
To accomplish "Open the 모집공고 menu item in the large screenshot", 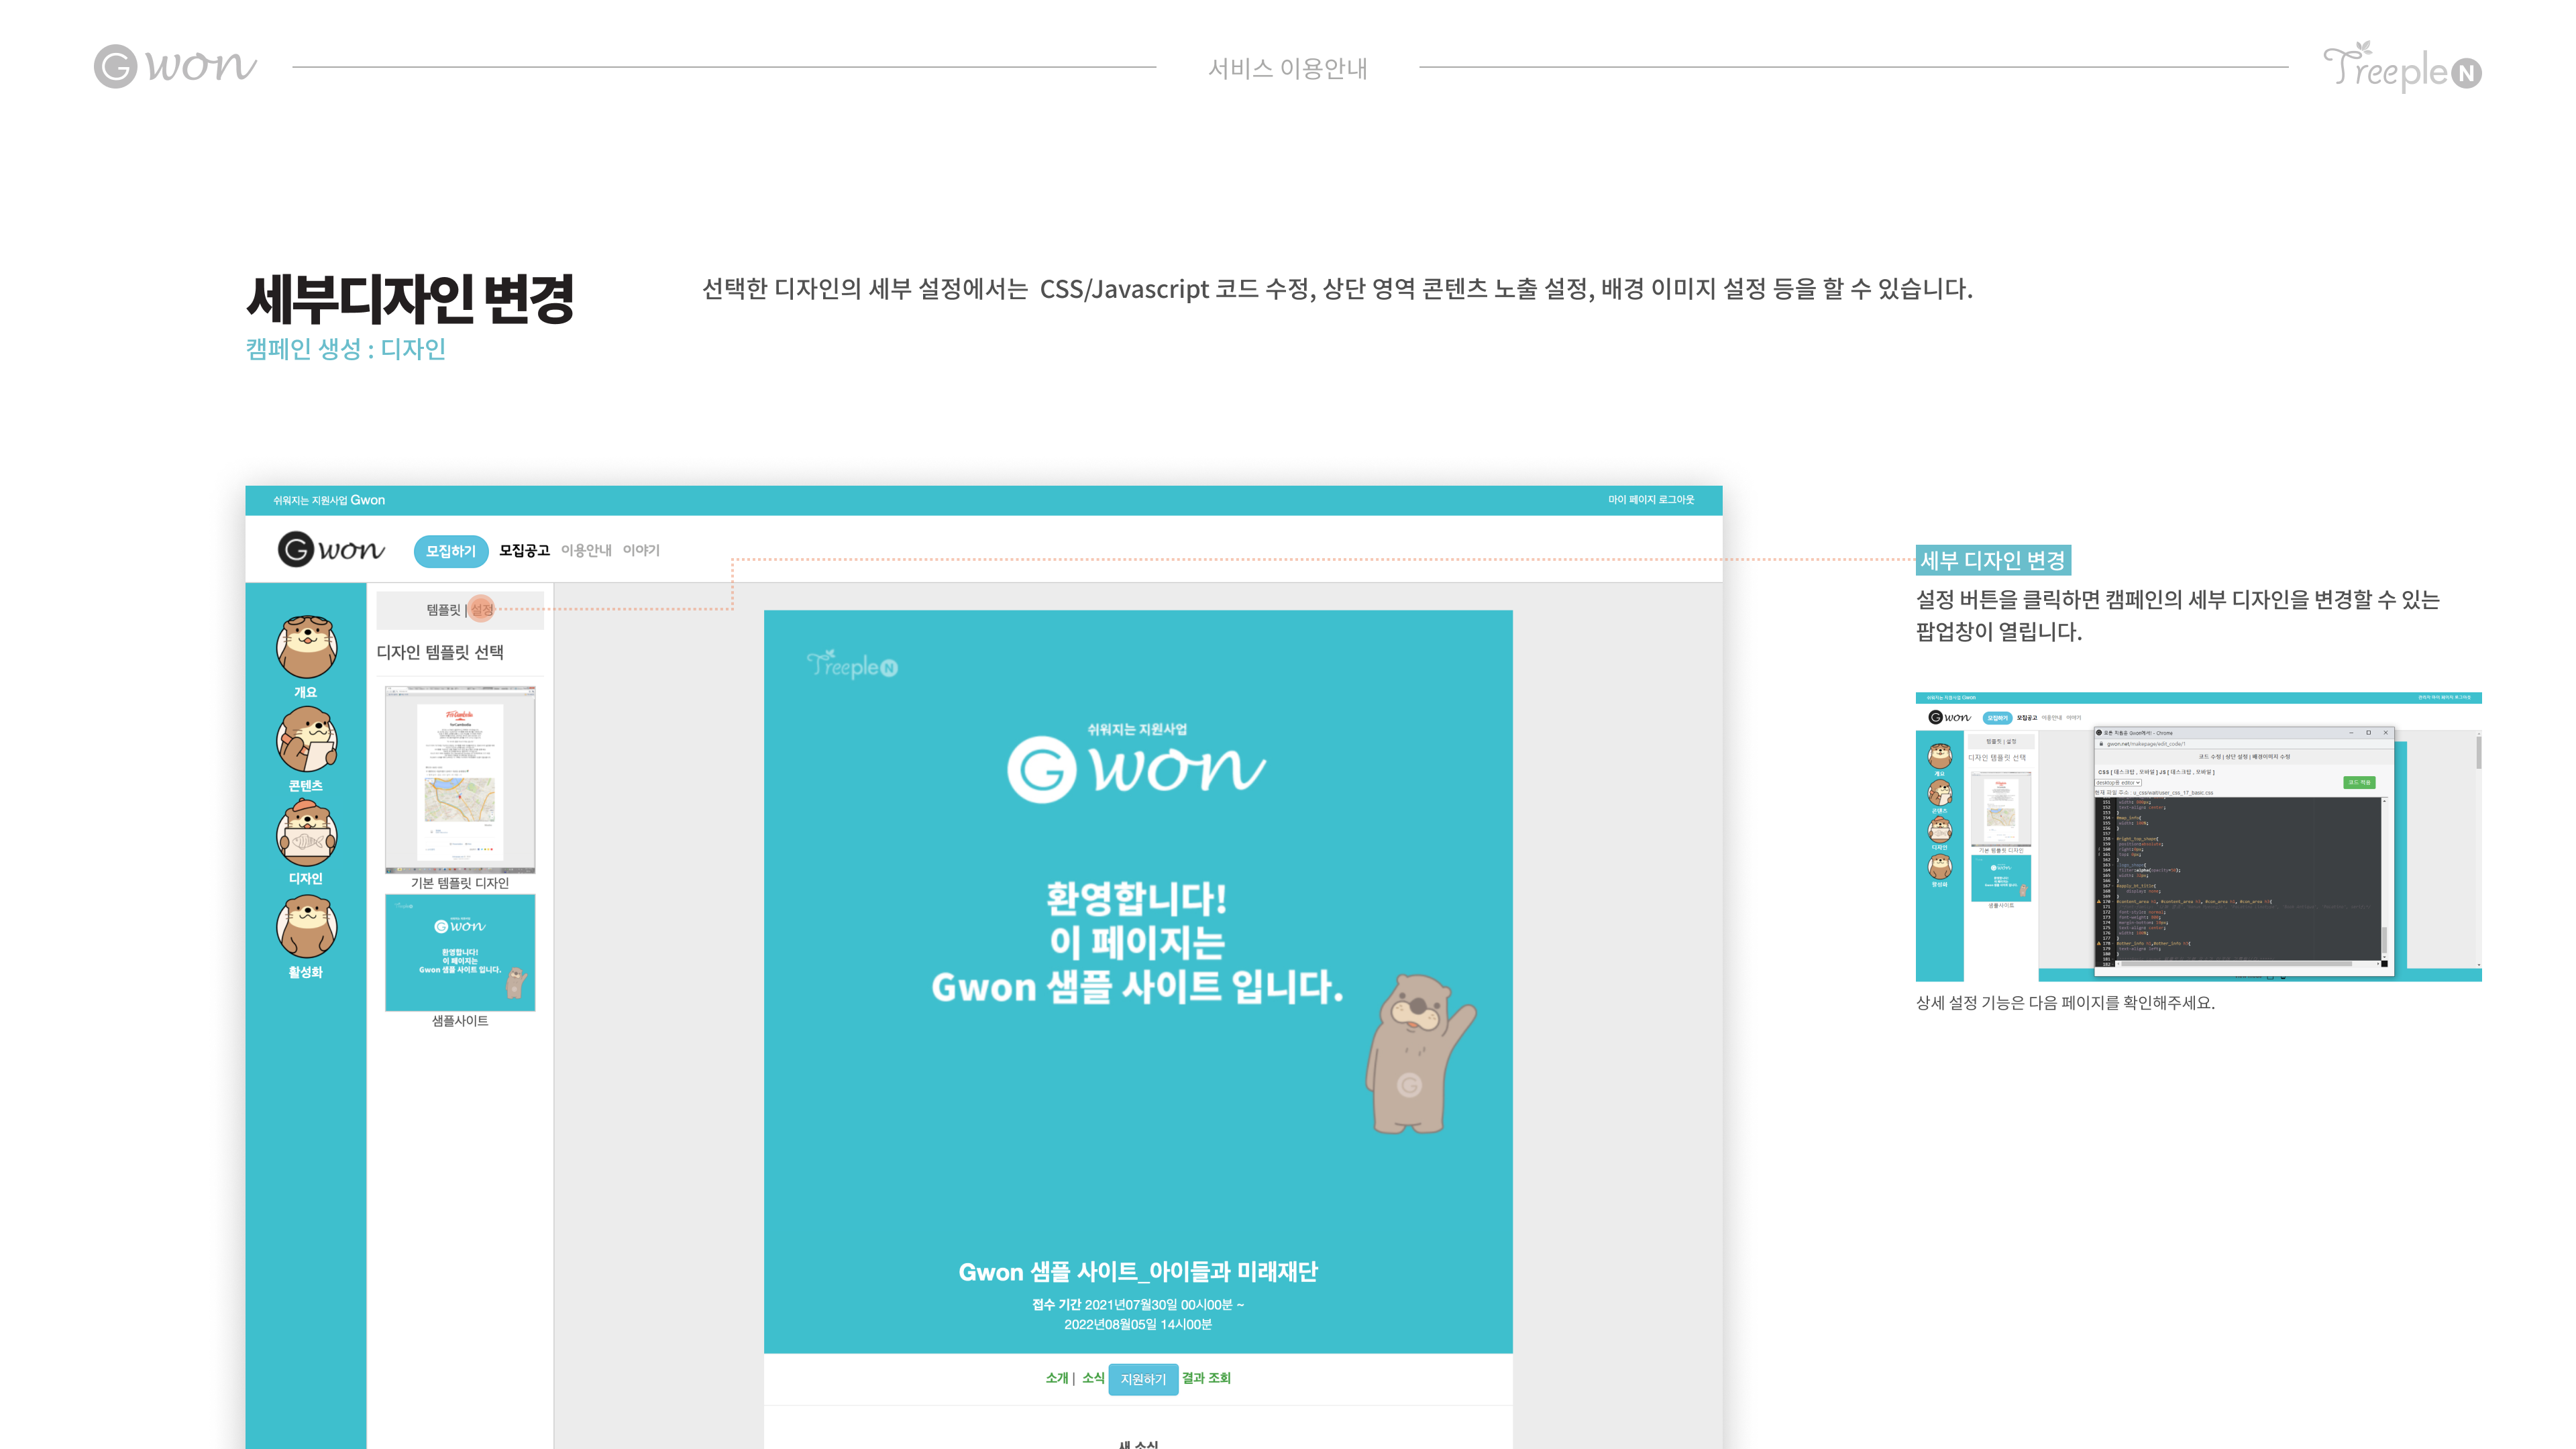I will pos(524,551).
